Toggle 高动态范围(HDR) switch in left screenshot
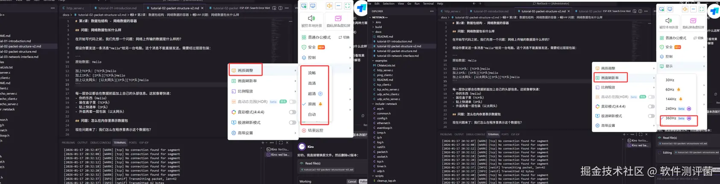720x184 pixels. [293, 102]
